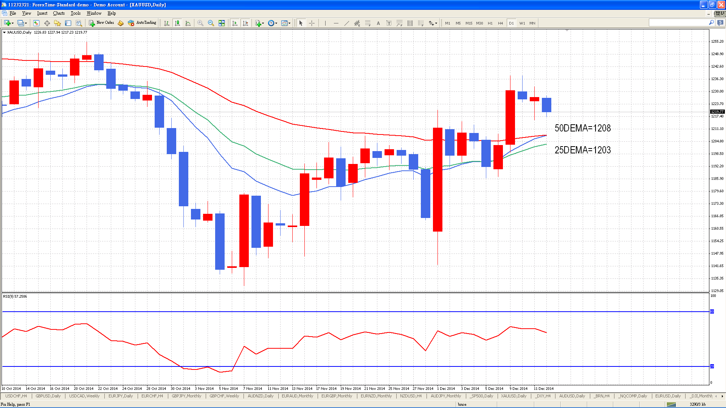Draw a vertical line
This screenshot has width=726, height=408.
pyautogui.click(x=325, y=23)
